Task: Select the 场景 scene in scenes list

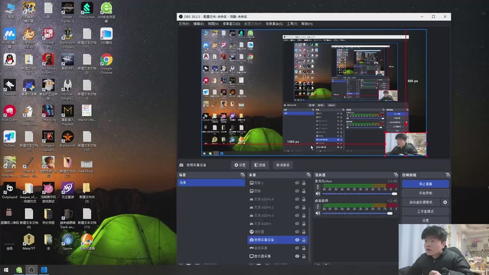Action: point(211,183)
